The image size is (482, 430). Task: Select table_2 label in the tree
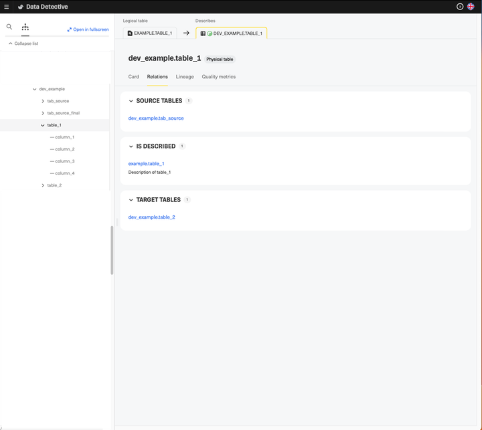54,185
